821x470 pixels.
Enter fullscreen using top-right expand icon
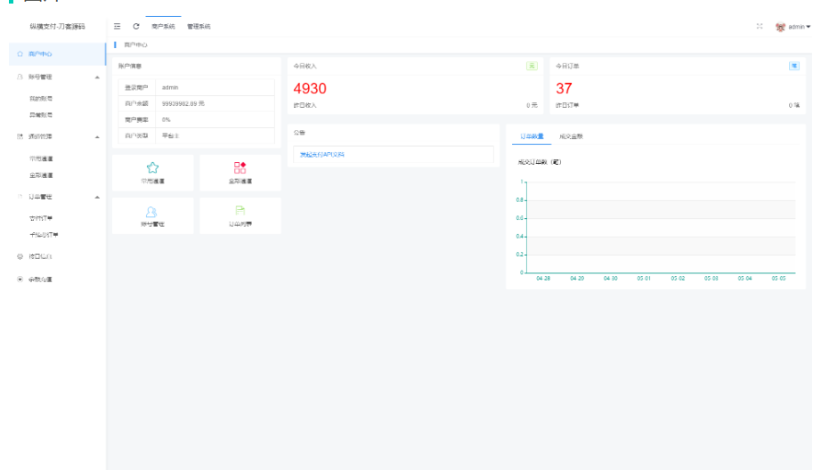[x=760, y=27]
